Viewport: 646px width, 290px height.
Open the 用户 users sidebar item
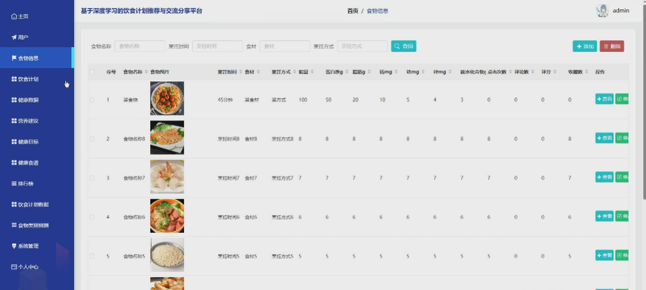37,38
